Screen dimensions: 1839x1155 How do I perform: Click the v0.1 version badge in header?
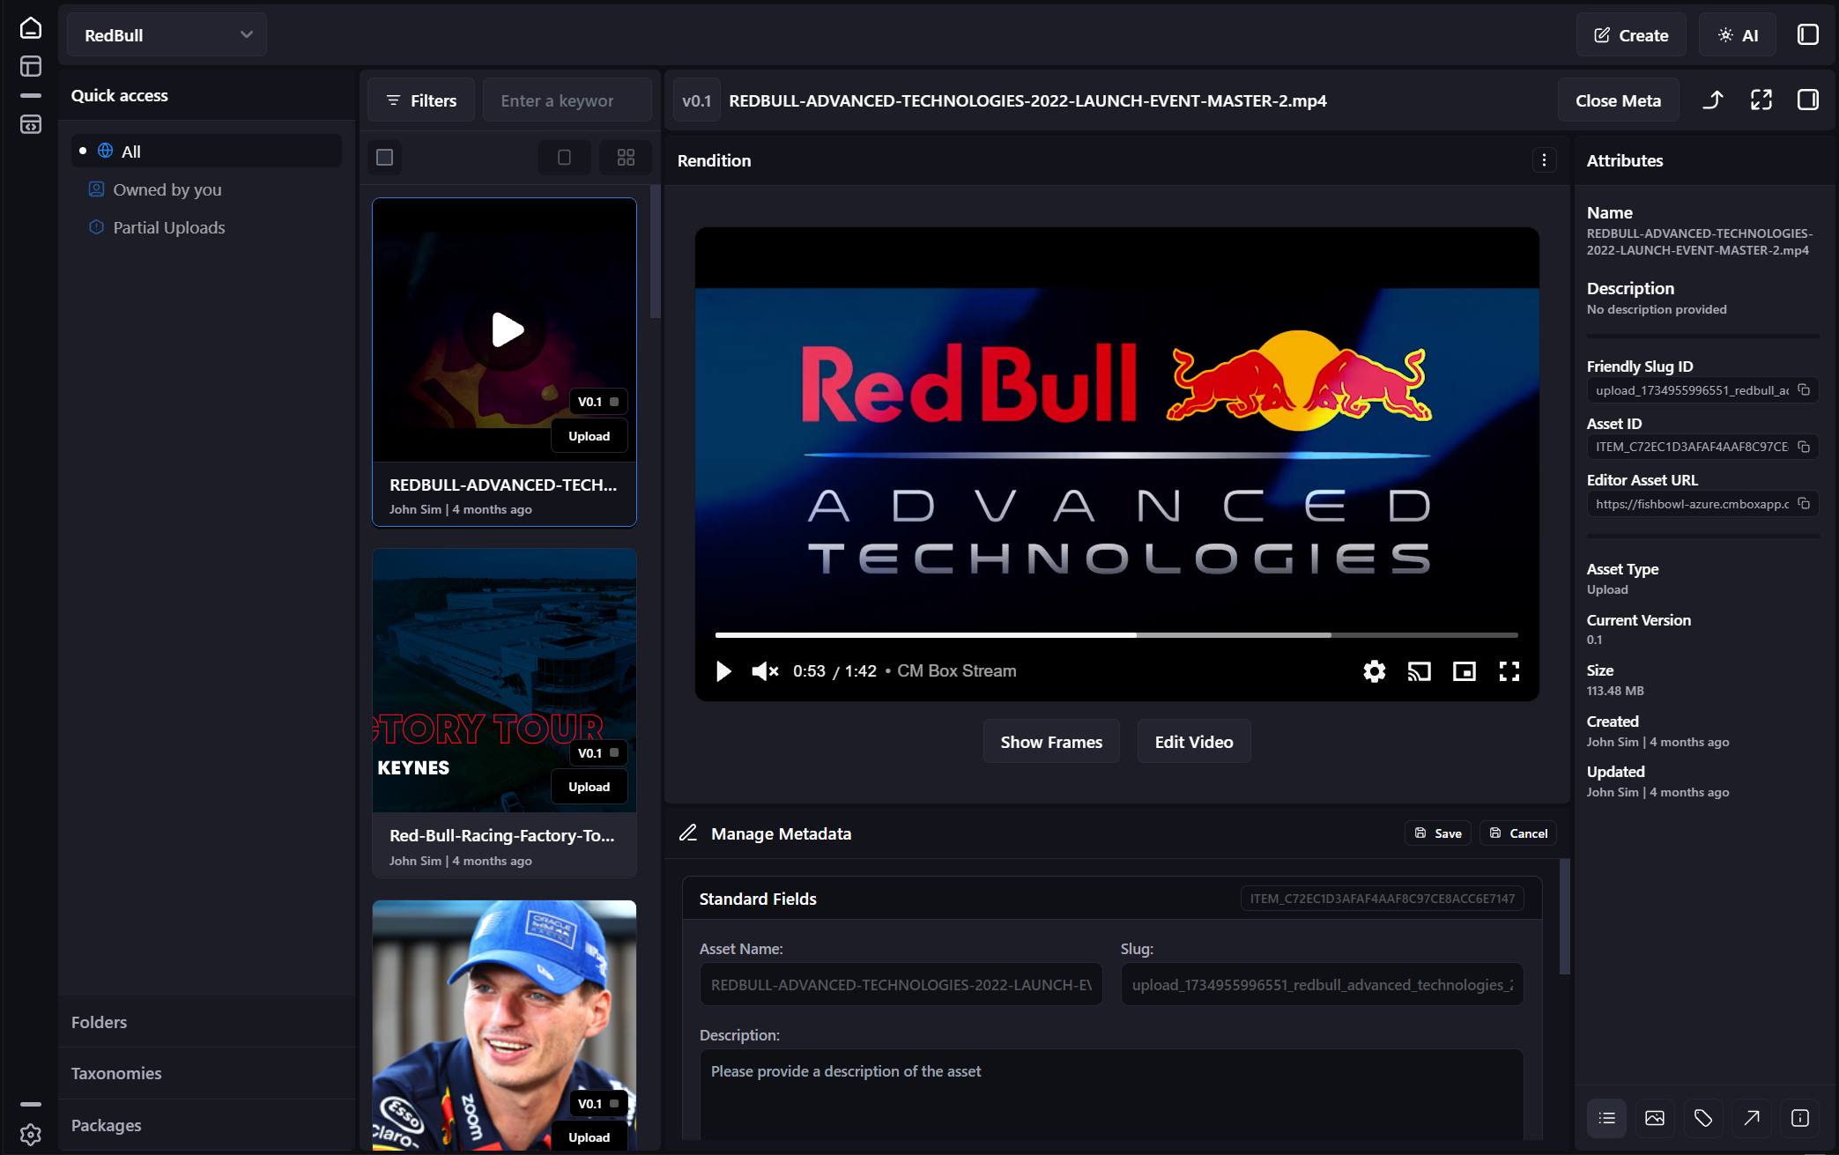coord(696,100)
